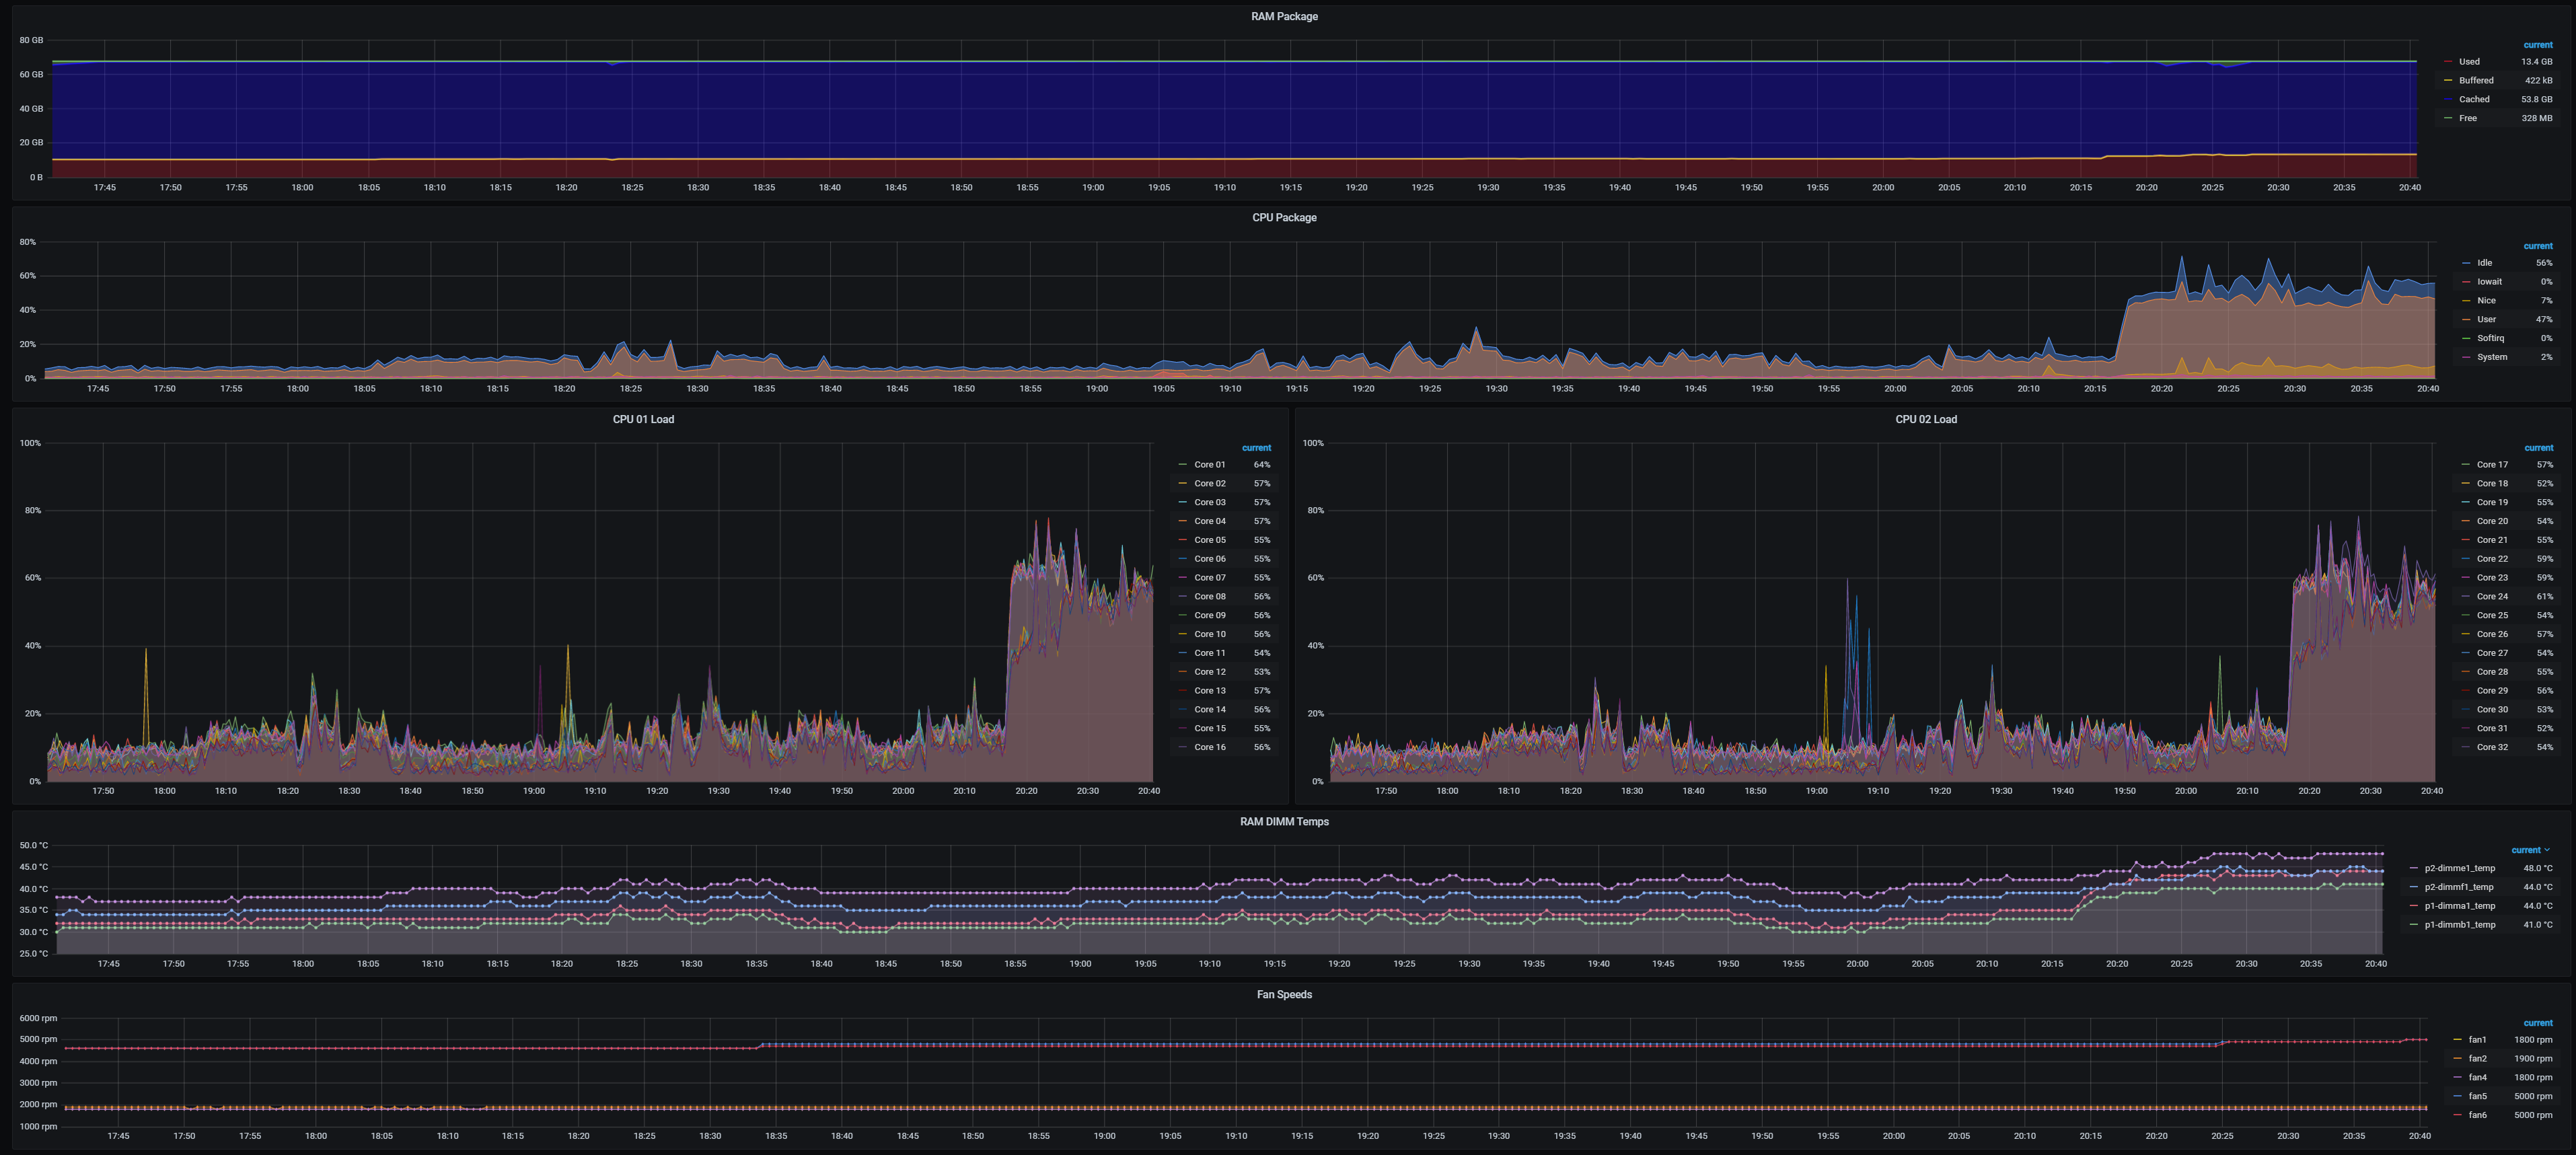
Task: Toggle the System legend entry
Action: (x=2492, y=357)
